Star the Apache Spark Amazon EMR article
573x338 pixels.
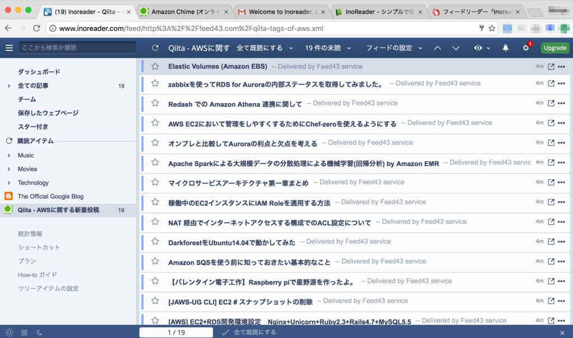pyautogui.click(x=156, y=162)
